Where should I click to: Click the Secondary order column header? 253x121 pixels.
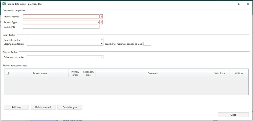coord(89,73)
